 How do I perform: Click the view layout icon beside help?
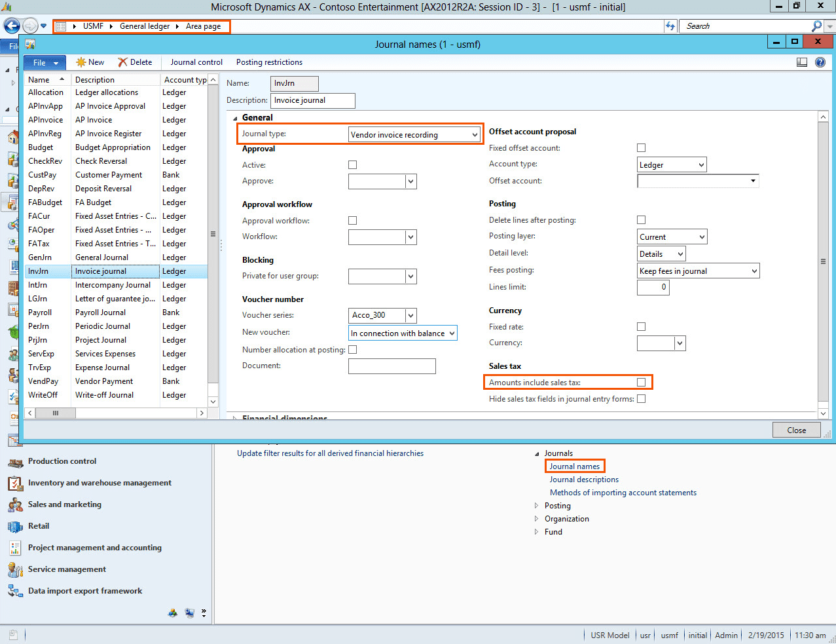tap(802, 62)
